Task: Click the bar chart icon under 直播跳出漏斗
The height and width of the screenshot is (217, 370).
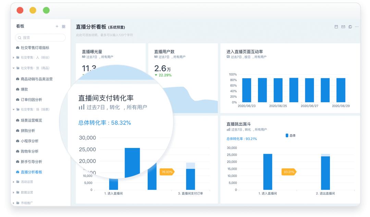Action: [228, 130]
